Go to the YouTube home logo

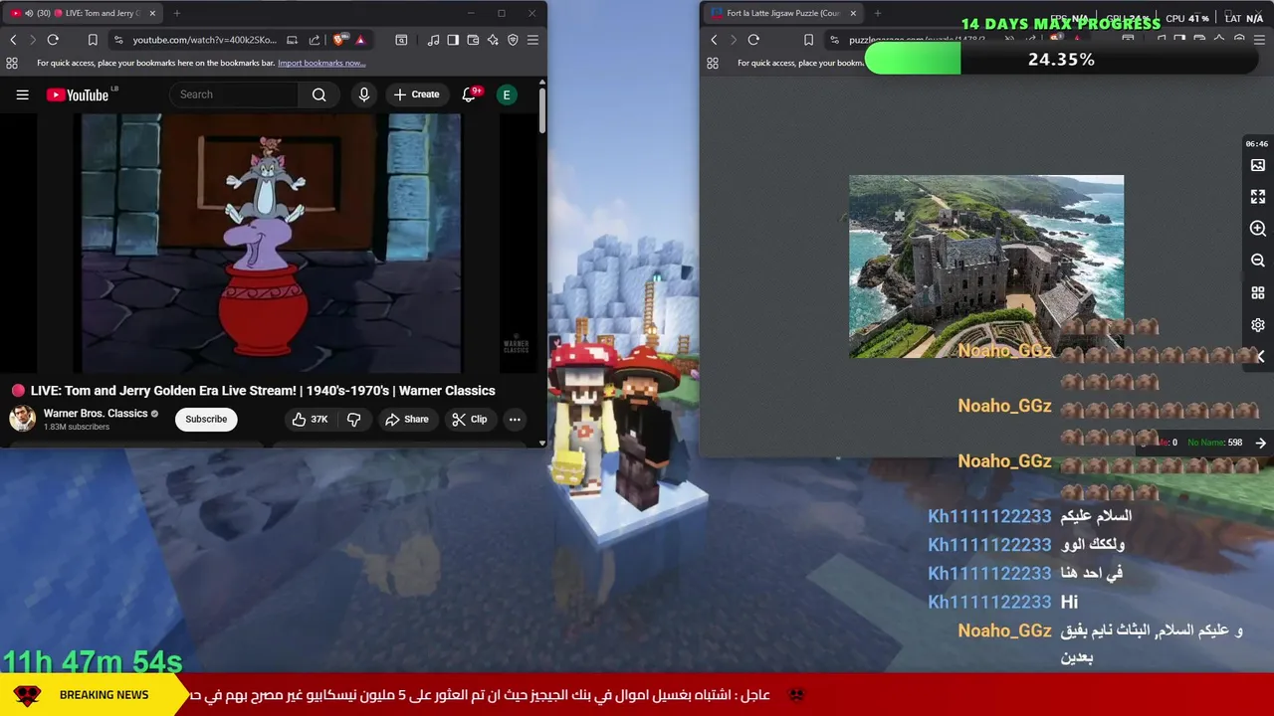point(77,94)
